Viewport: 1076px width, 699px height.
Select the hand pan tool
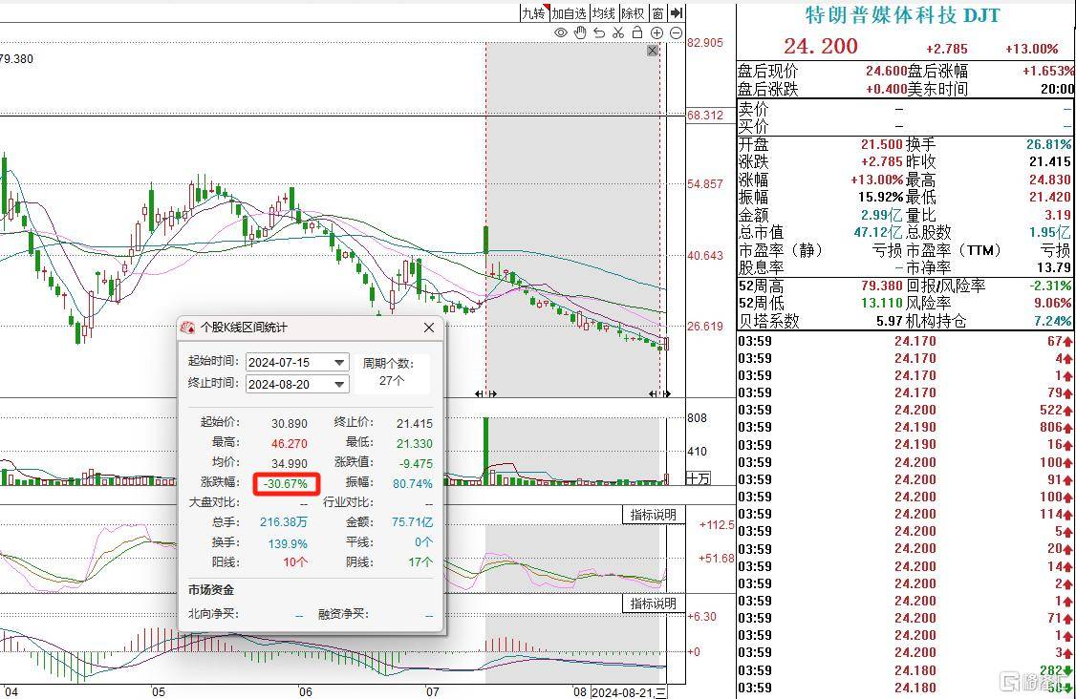pyautogui.click(x=580, y=32)
